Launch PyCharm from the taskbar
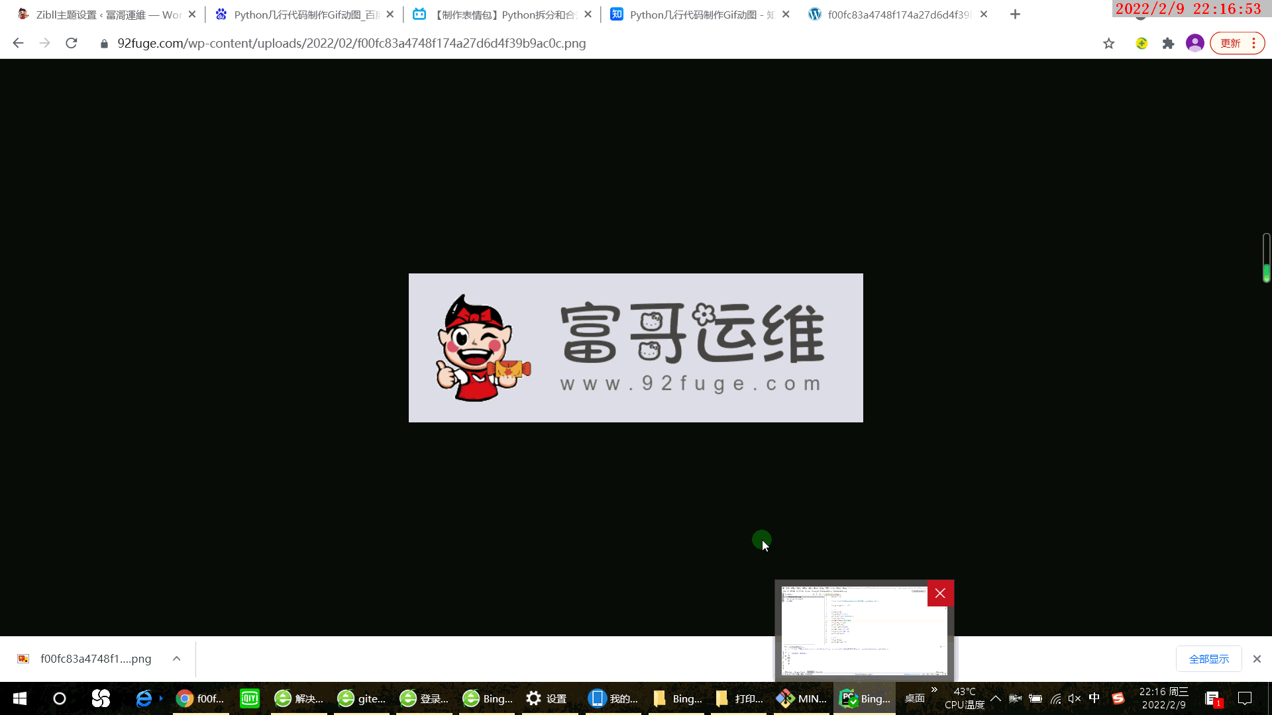1272x715 pixels. click(849, 698)
